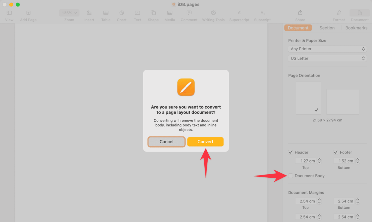Adjust the Header Top distance stepper
This screenshot has height=222, width=372.
coord(320,161)
